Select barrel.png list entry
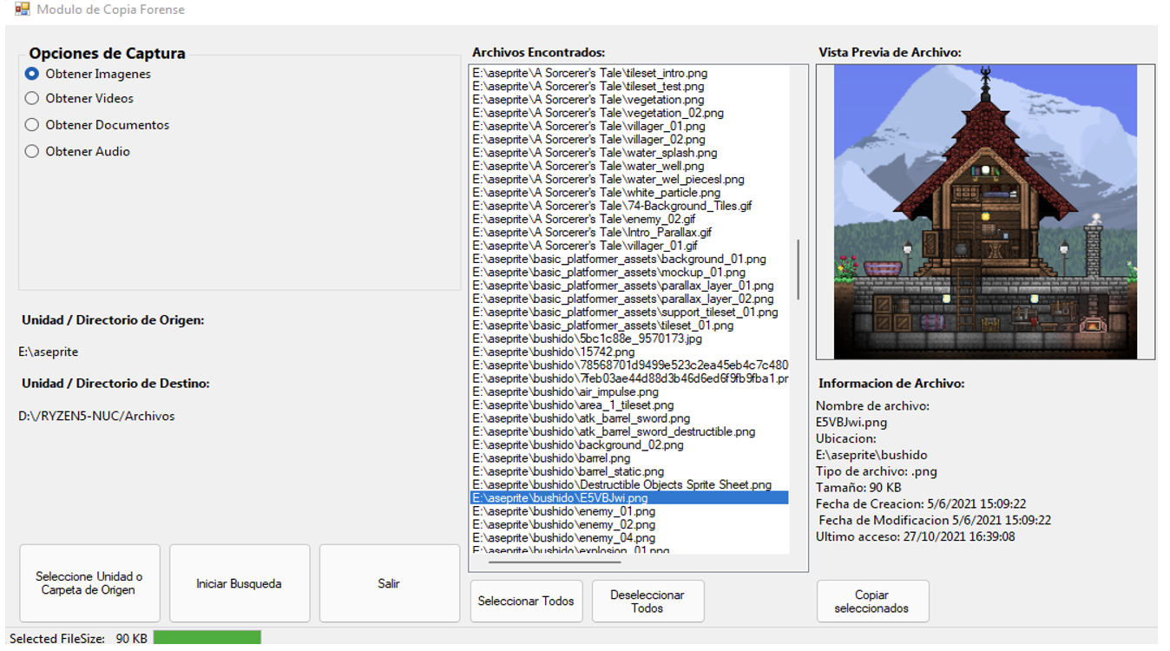 629,458
